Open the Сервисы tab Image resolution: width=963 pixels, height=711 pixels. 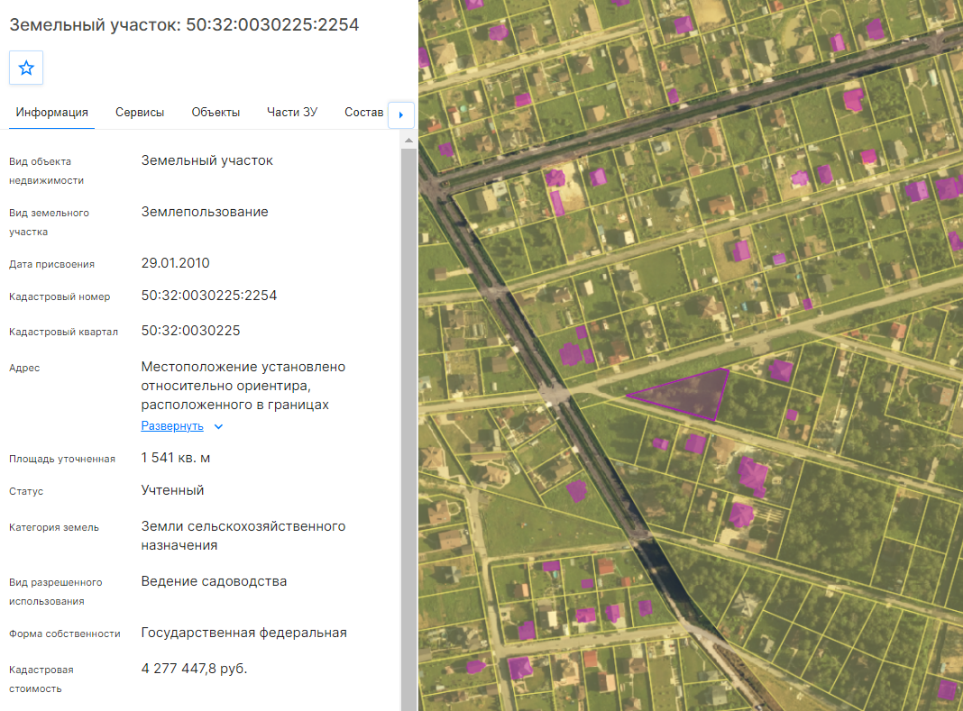coord(140,113)
